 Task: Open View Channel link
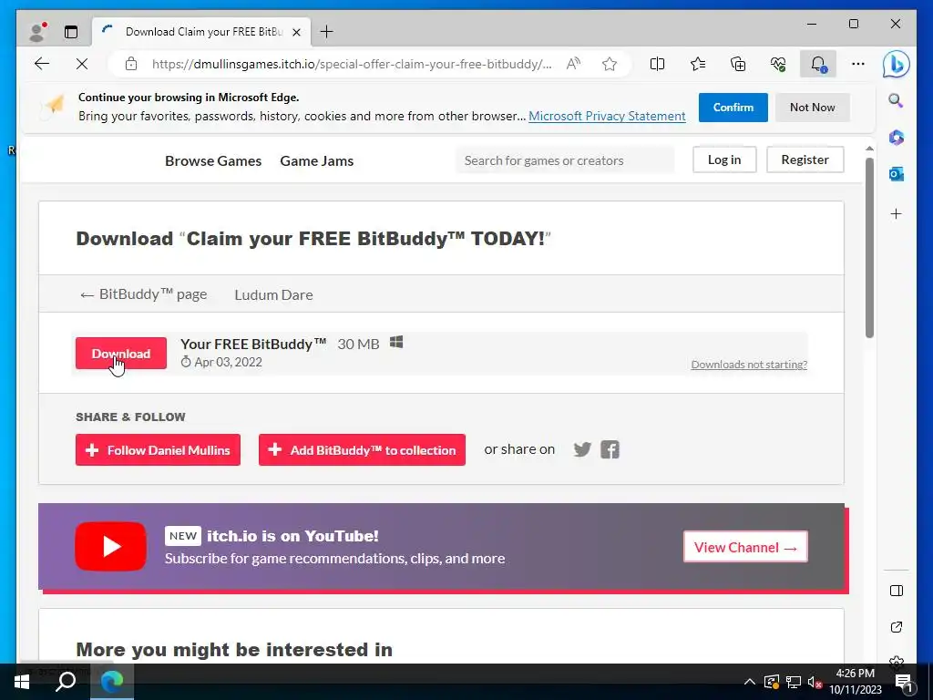745,547
